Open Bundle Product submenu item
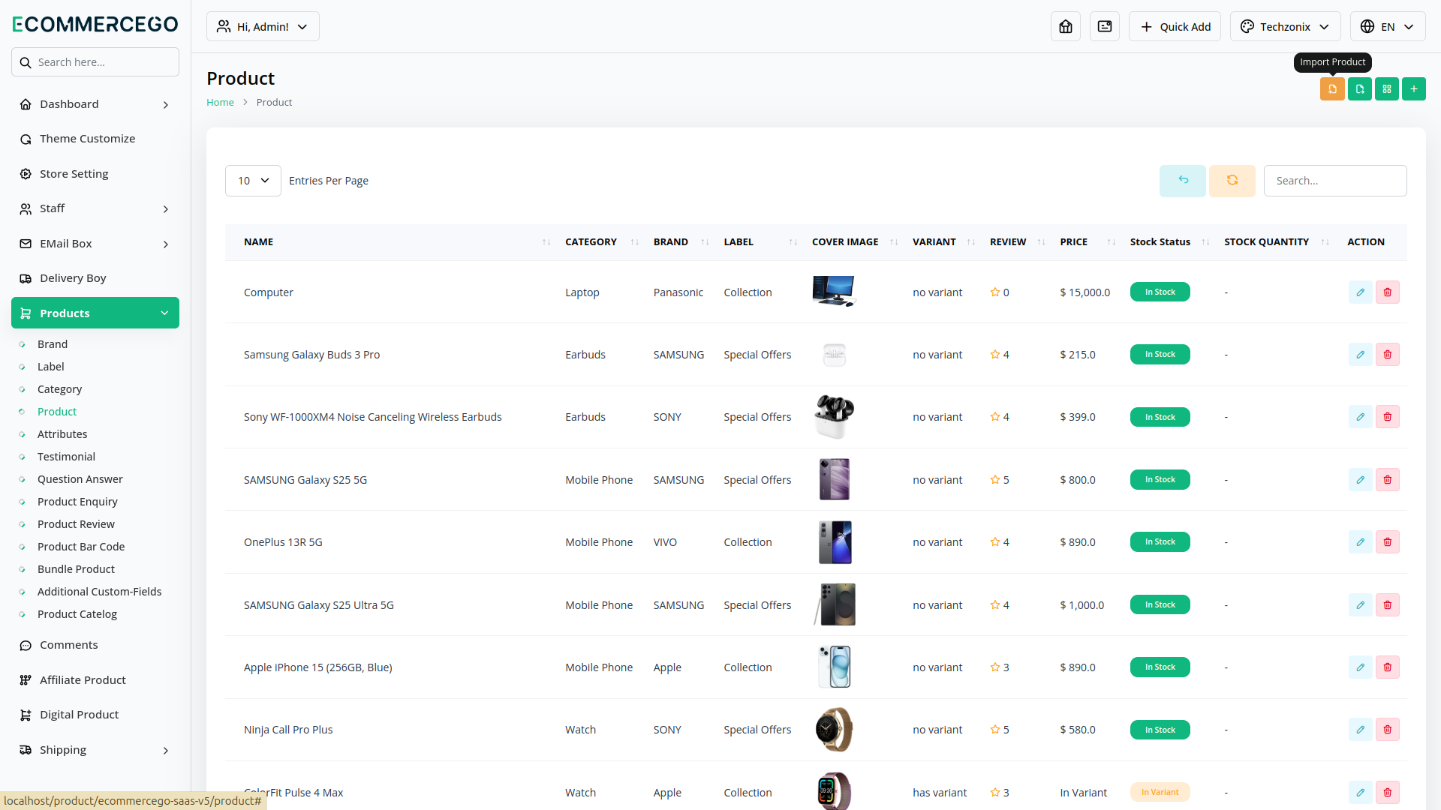The image size is (1441, 810). tap(76, 569)
